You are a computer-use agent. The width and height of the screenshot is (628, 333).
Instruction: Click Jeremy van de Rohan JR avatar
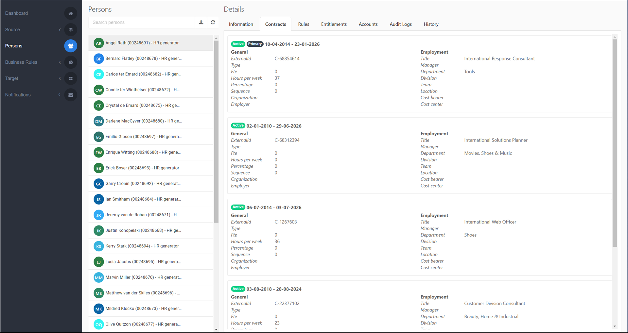[x=98, y=215]
